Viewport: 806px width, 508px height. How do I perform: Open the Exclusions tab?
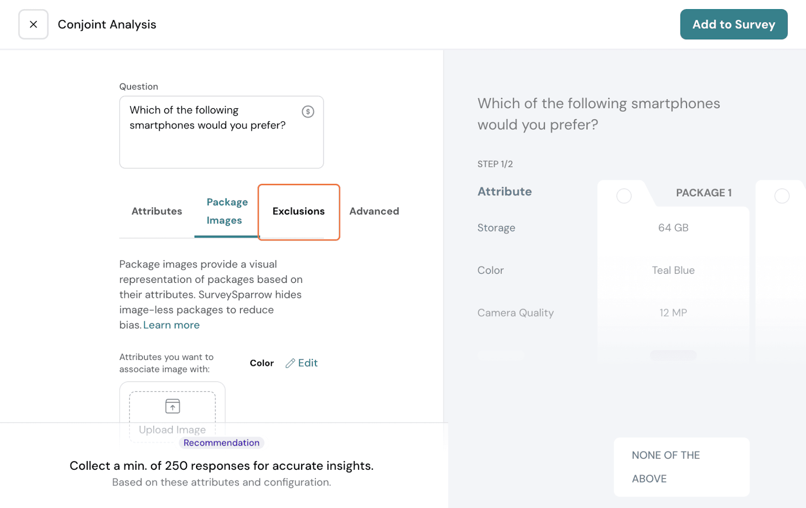(299, 211)
